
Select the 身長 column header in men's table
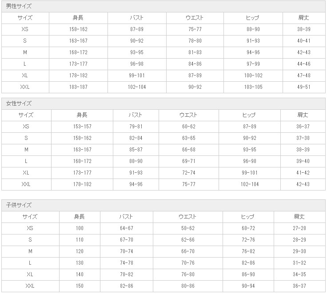pos(78,18)
